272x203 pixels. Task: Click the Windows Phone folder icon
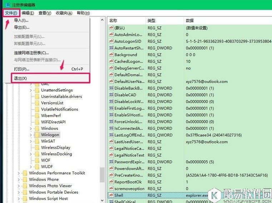(x=25, y=179)
